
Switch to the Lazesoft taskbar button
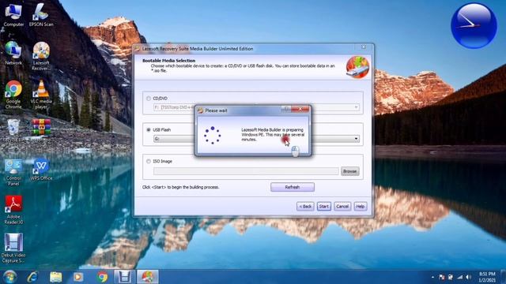tap(148, 277)
